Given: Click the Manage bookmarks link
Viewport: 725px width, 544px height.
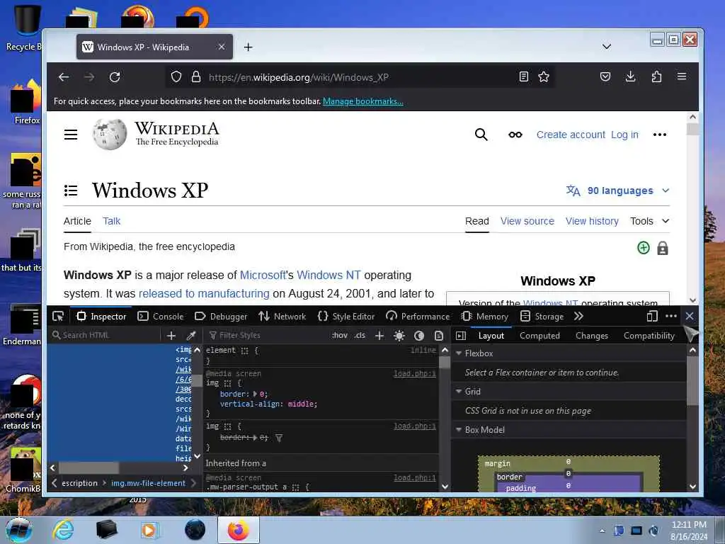Looking at the screenshot, I should 363,101.
